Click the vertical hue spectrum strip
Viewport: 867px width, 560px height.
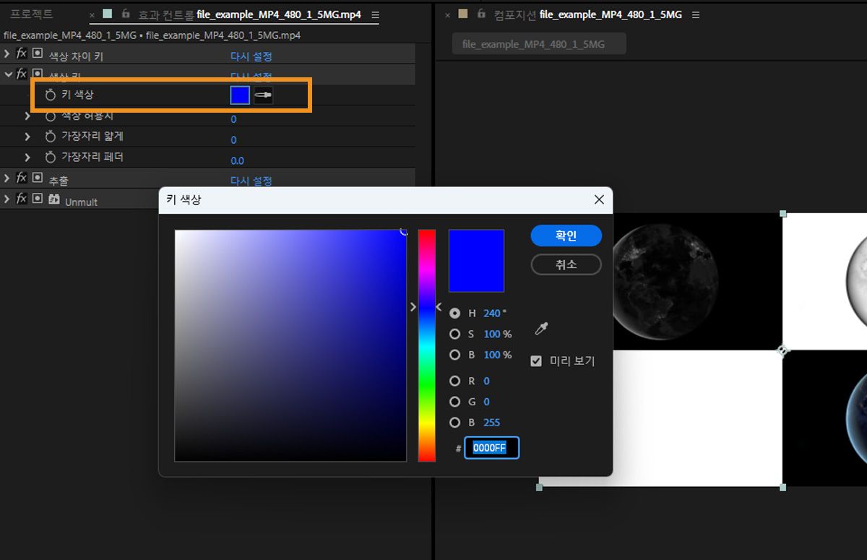coord(427,345)
